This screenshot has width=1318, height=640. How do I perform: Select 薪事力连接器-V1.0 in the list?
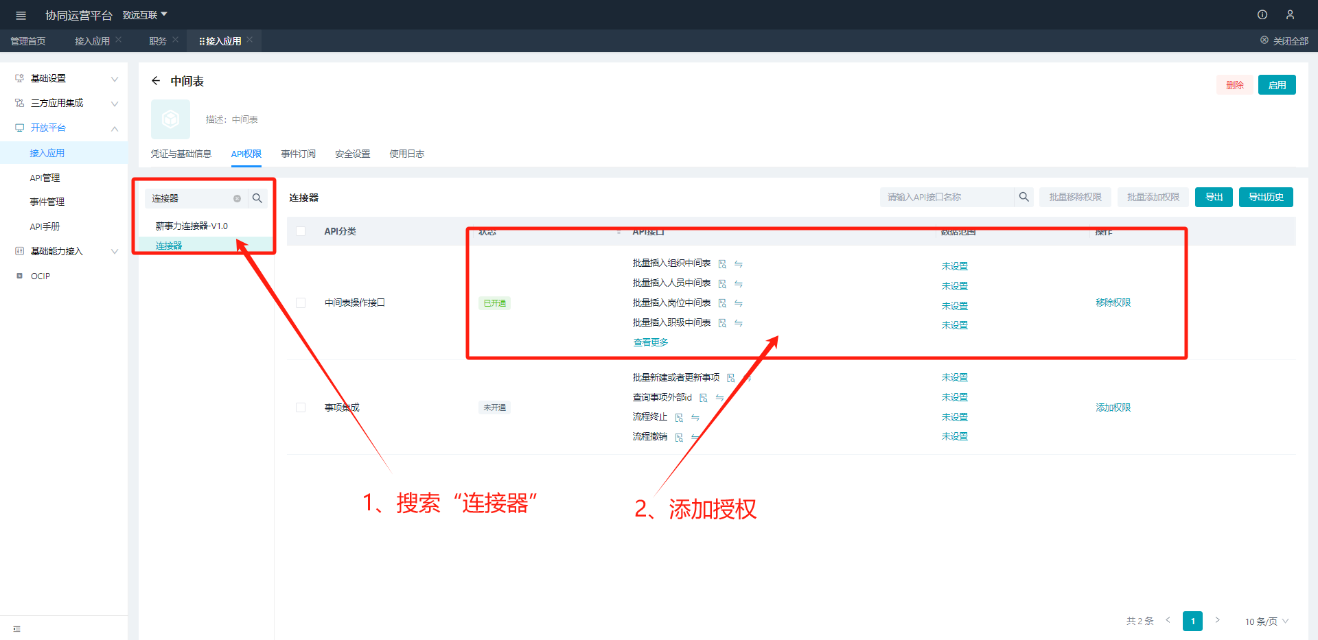pos(192,226)
